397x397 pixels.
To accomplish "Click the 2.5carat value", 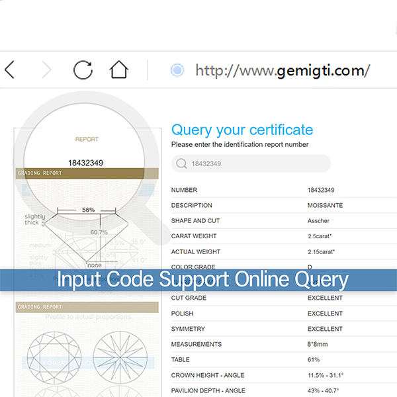I will tap(320, 236).
